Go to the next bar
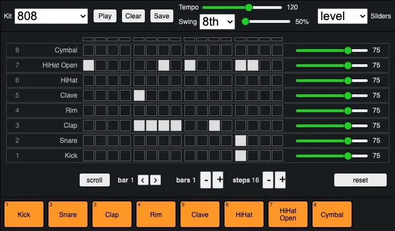 pyautogui.click(x=155, y=180)
